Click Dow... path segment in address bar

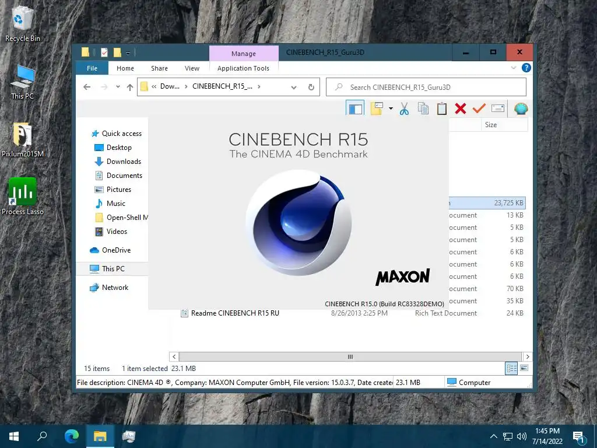pos(170,86)
